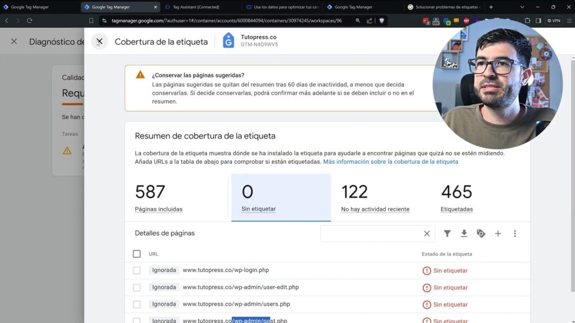Toggle the browser sidebar panel icon

click(539, 21)
